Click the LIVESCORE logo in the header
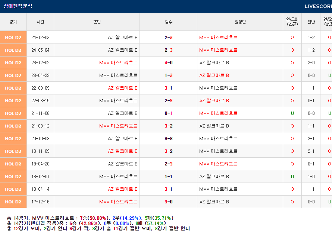The image size is (332, 232). (x=318, y=6)
